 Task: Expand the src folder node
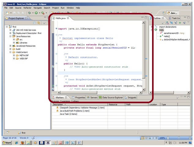pos(14,40)
